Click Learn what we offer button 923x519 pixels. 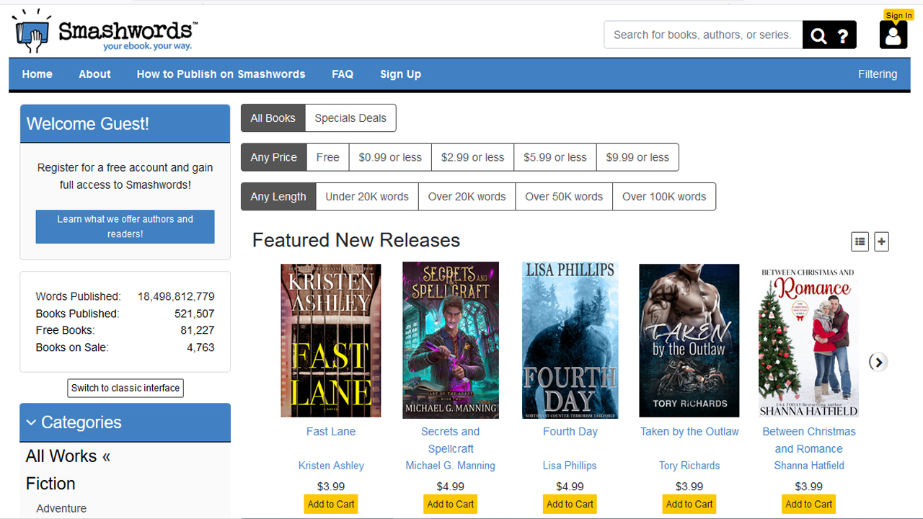coord(125,226)
